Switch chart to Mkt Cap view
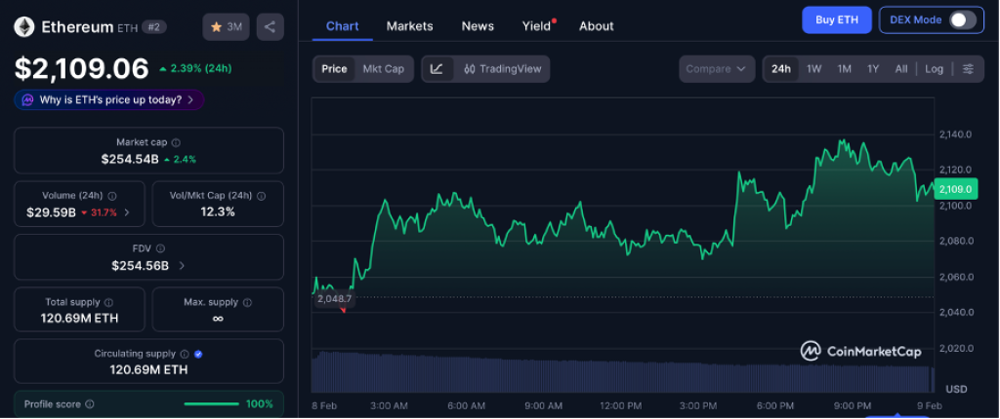This screenshot has width=1000, height=419. (x=383, y=69)
